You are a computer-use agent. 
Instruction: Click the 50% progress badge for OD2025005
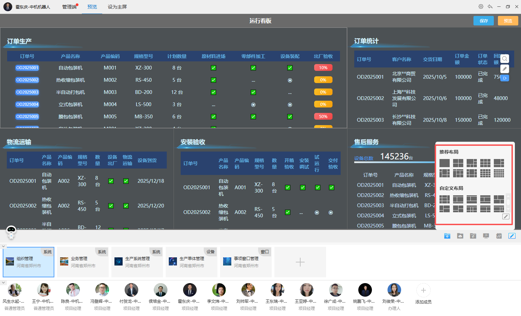tap(323, 117)
